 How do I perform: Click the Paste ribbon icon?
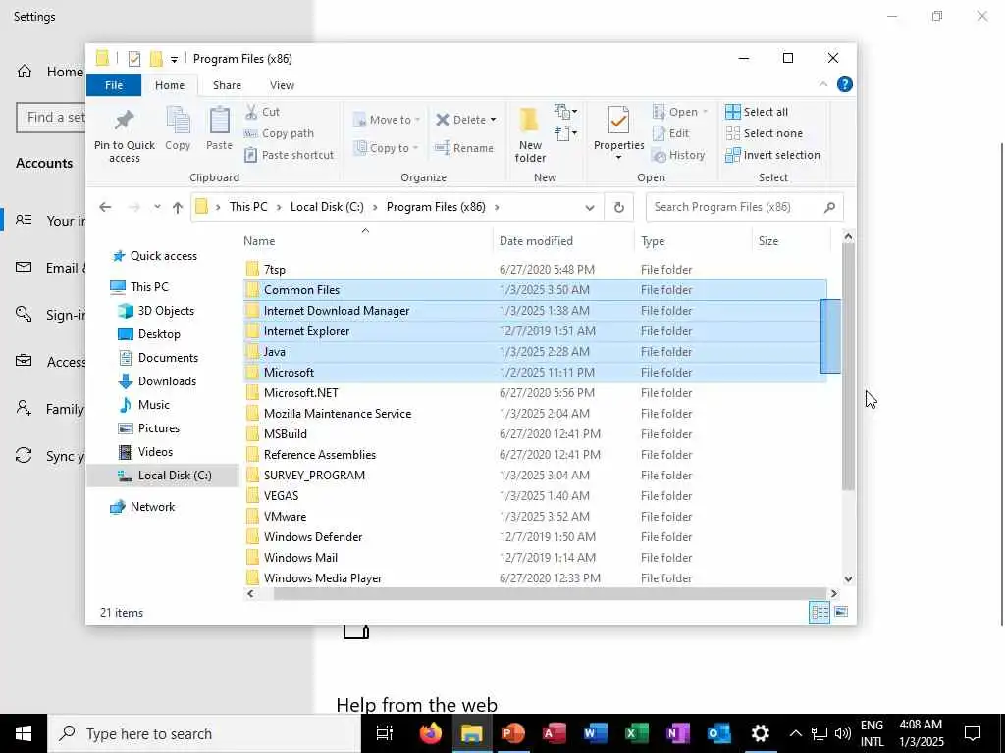(219, 128)
